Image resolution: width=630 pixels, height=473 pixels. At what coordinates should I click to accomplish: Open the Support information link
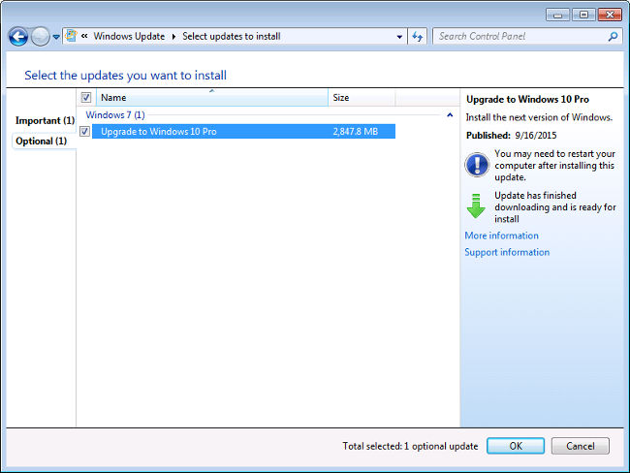tap(506, 252)
